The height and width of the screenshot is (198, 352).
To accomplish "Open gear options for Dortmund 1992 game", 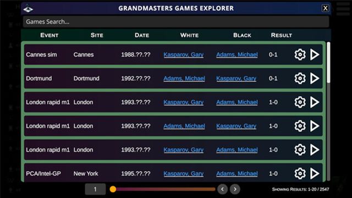I will (x=300, y=78).
